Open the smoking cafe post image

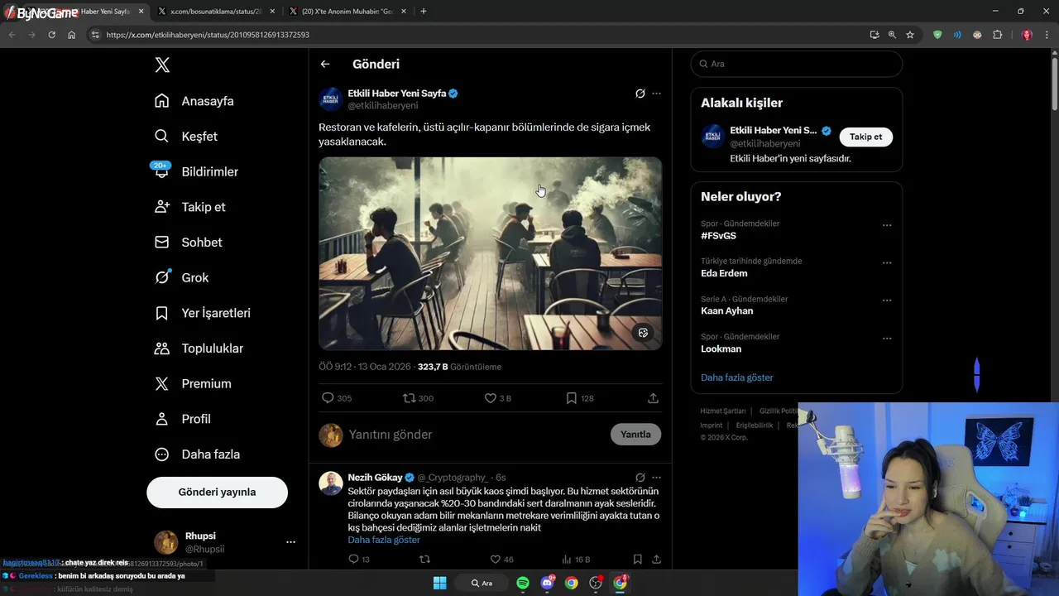pos(490,253)
